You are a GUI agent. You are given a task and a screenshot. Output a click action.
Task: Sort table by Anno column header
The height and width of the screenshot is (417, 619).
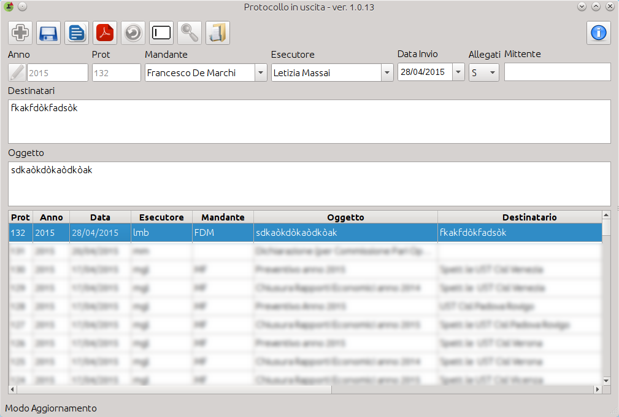pos(52,217)
